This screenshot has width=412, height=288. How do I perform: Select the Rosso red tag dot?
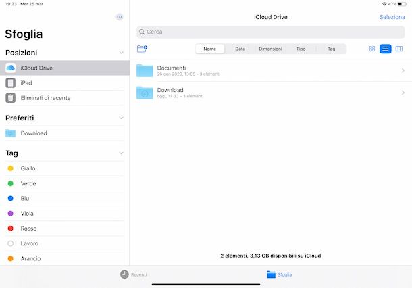click(11, 229)
